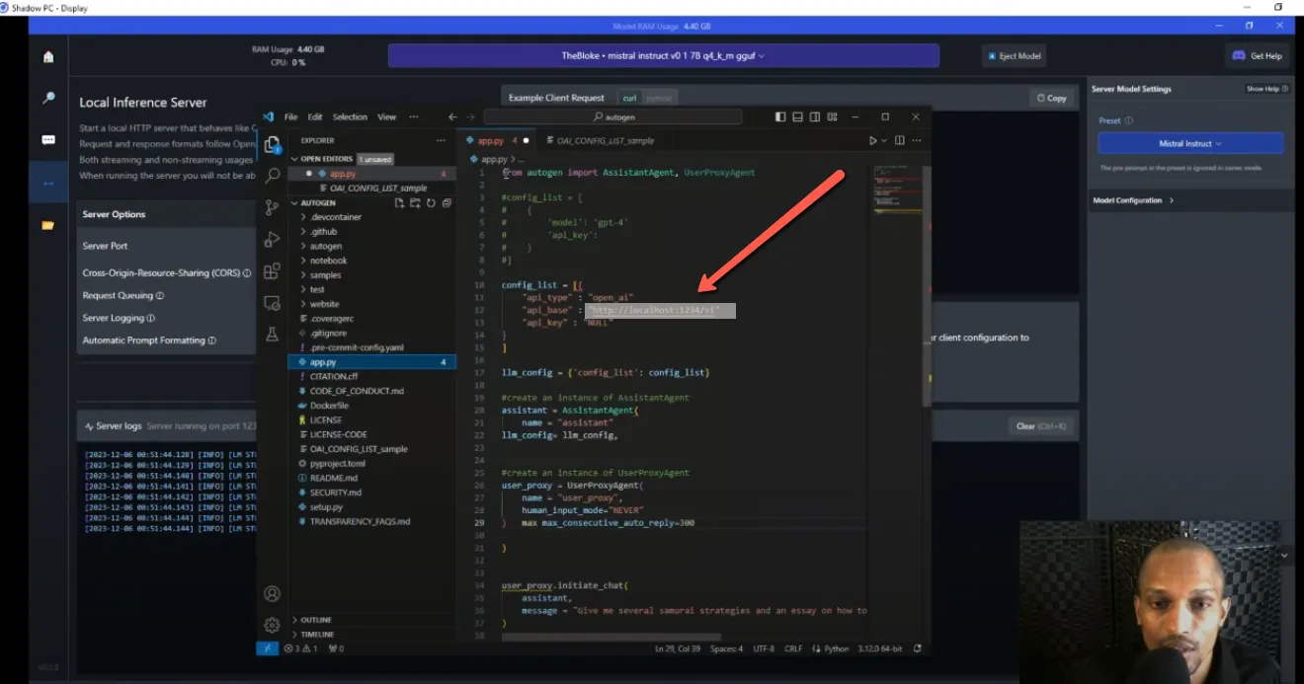Open the Run and Debug view
Screen dimensions: 1304x684
[x=272, y=240]
